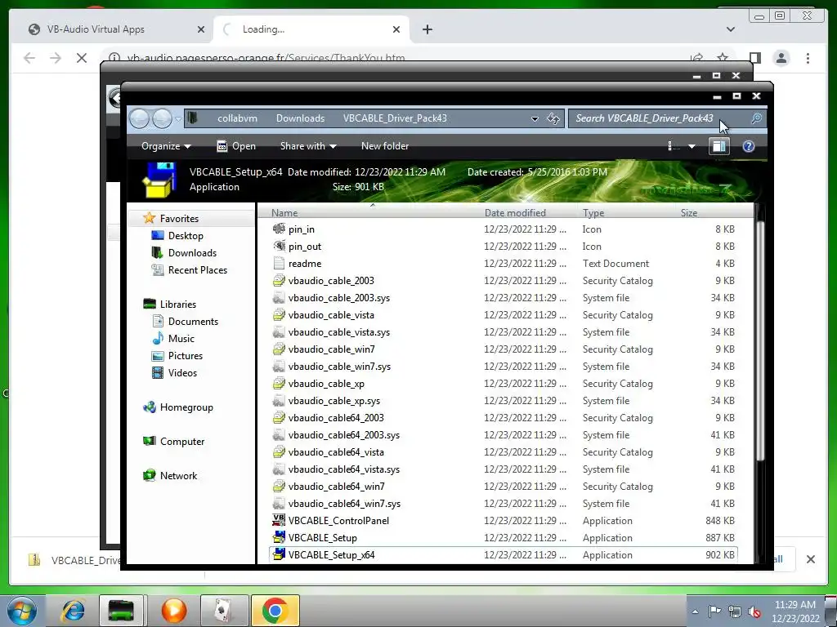Screen dimensions: 837x627
Task: Select VBCABLE_ControlPanel application
Action: coord(338,520)
